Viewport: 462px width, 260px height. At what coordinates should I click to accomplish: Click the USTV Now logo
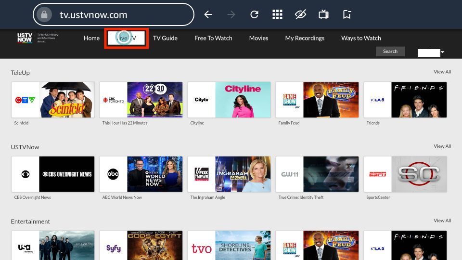pyautogui.click(x=25, y=38)
